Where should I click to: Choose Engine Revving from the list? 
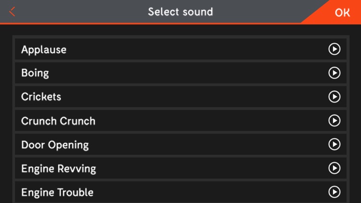tap(180, 168)
